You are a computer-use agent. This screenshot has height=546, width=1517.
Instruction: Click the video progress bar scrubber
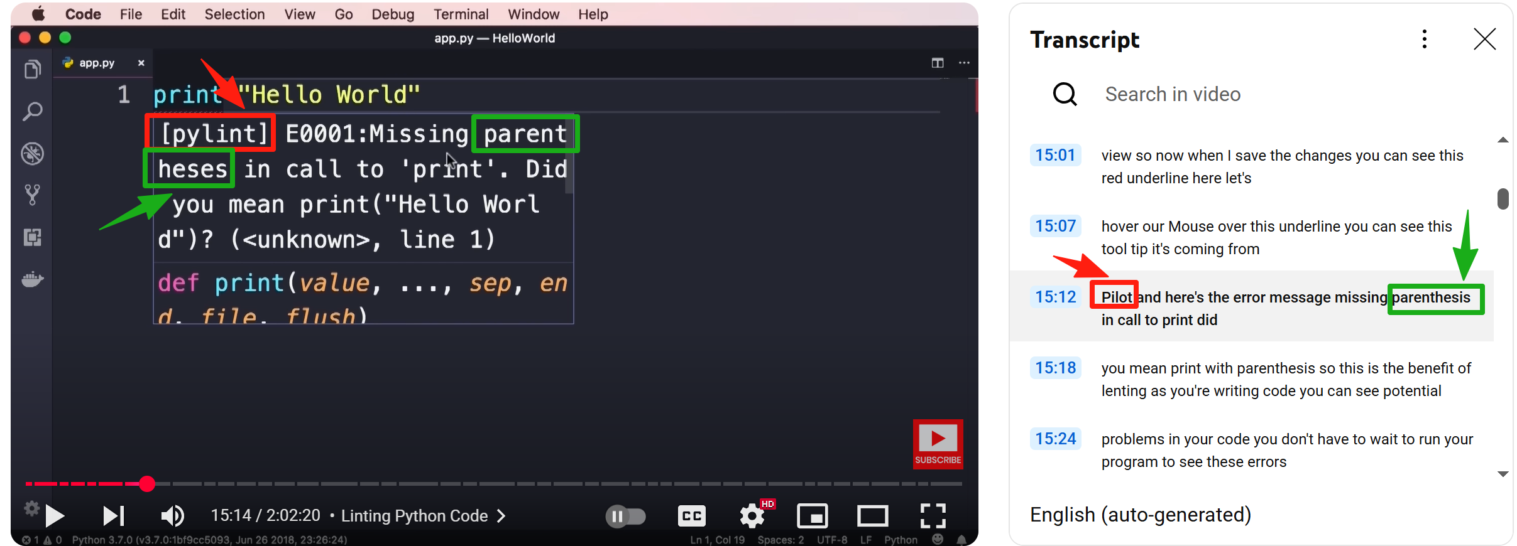(x=147, y=484)
